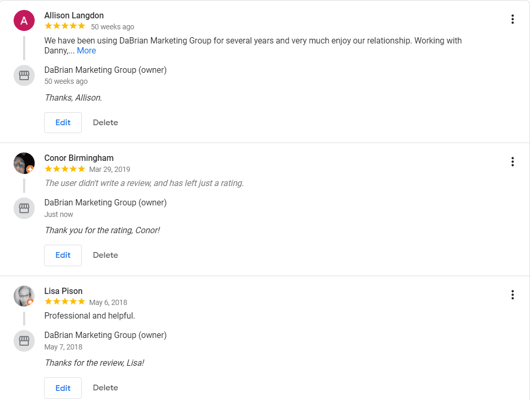Click Allison Langdon's pink 'A' avatar
Viewport: 530px width, 404px height.
click(x=24, y=20)
